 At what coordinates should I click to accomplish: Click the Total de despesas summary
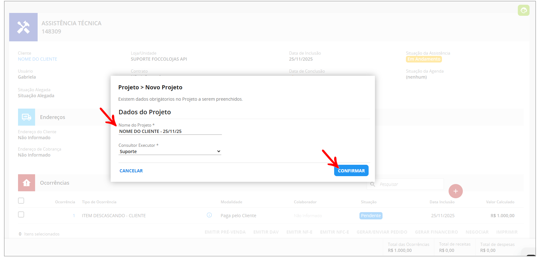[x=497, y=247]
